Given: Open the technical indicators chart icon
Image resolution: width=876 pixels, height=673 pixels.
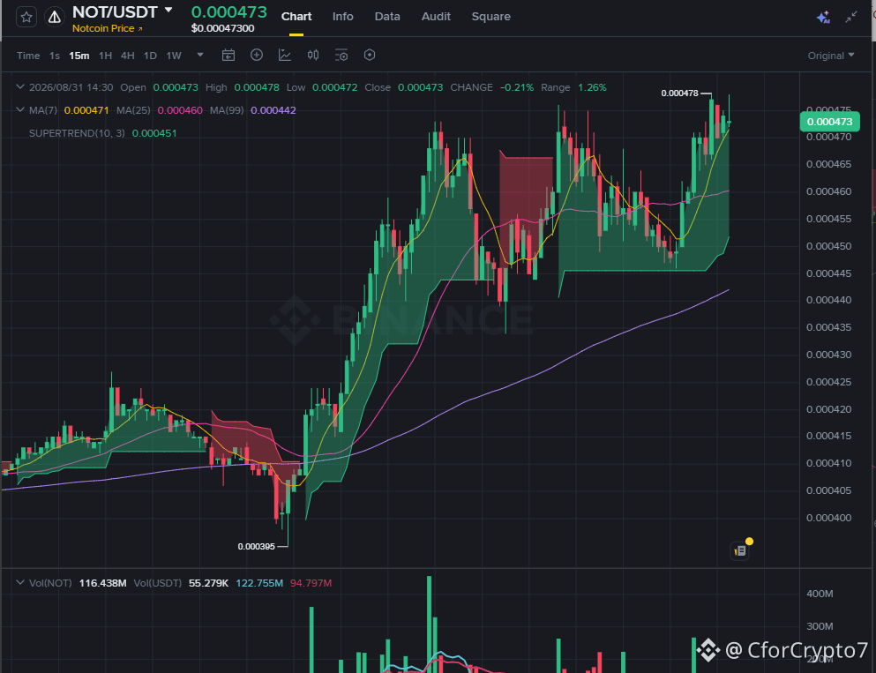Looking at the screenshot, I should point(284,55).
